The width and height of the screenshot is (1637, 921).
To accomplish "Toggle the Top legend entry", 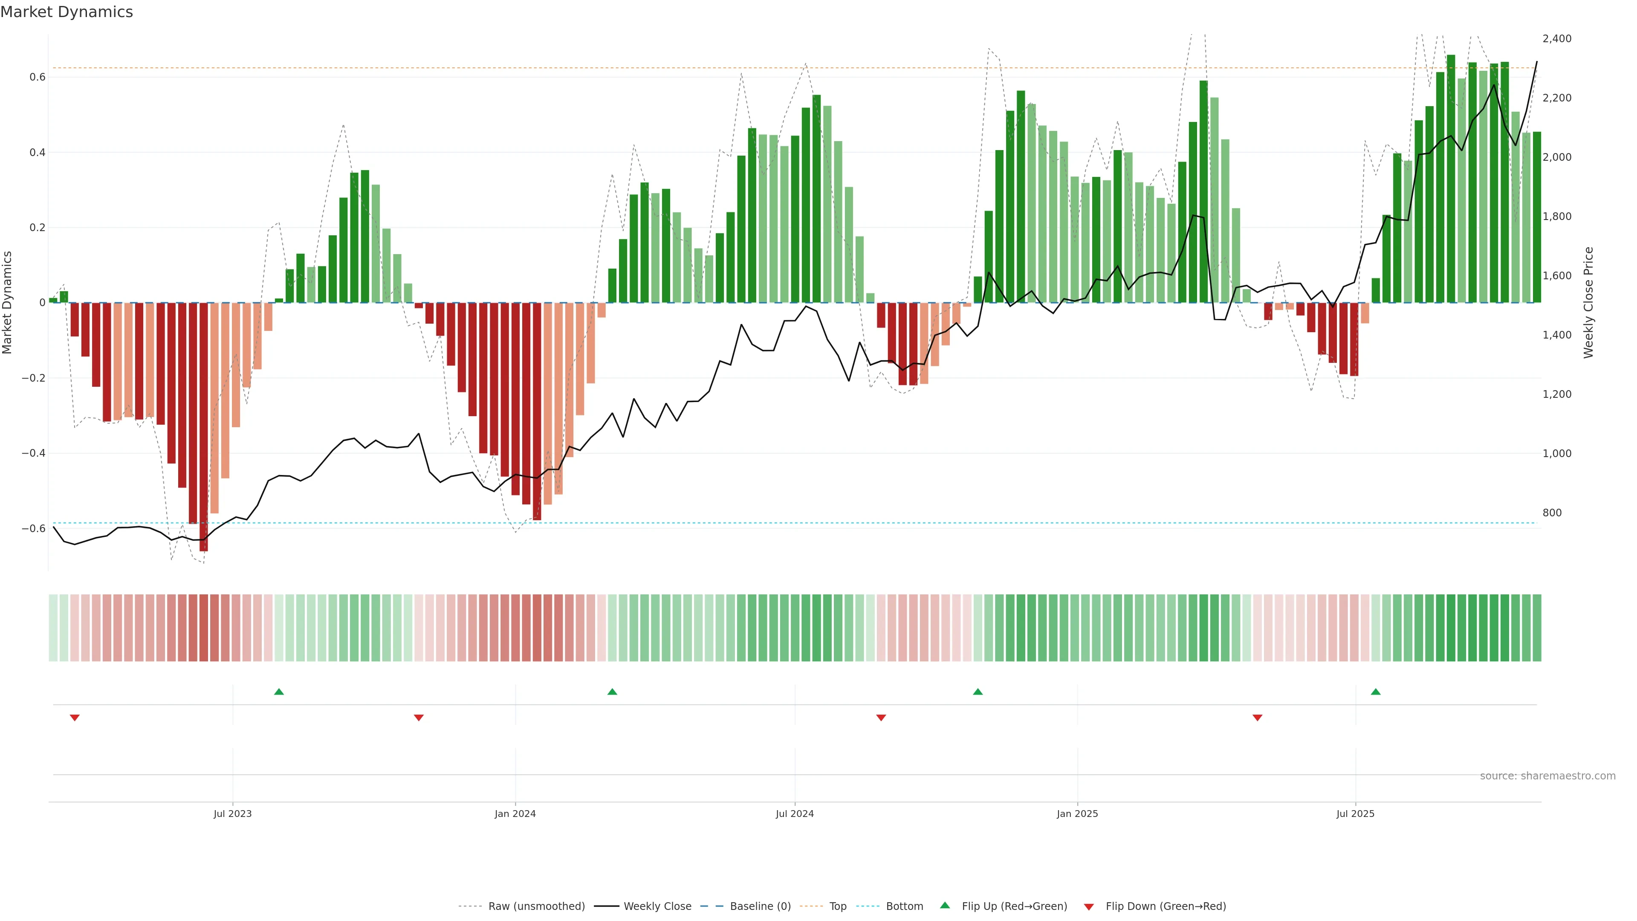I will 838,907.
